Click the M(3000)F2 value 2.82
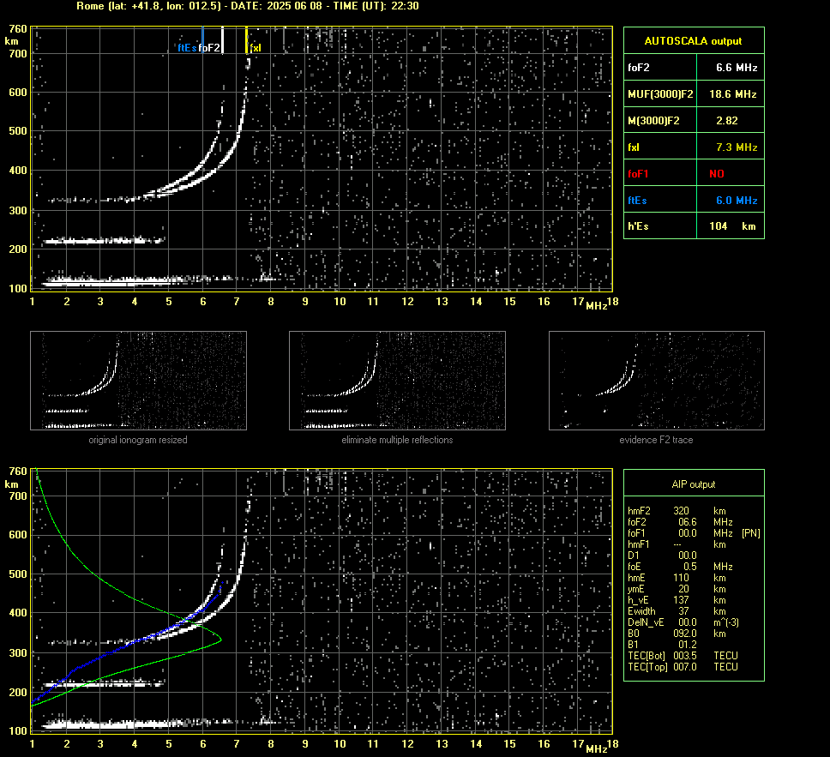Image resolution: width=830 pixels, height=757 pixels. (x=727, y=120)
